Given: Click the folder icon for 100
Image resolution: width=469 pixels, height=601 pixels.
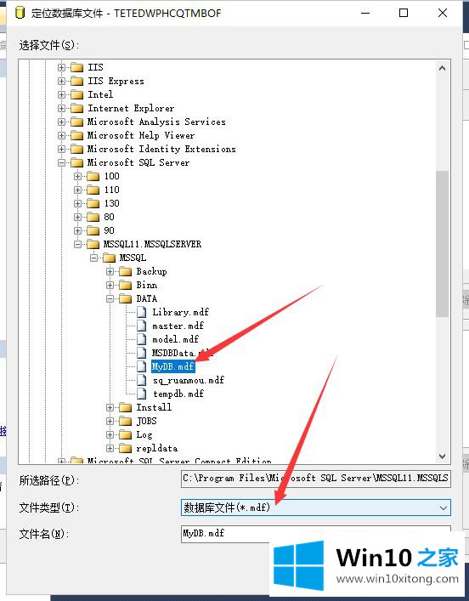Looking at the screenshot, I should [93, 176].
